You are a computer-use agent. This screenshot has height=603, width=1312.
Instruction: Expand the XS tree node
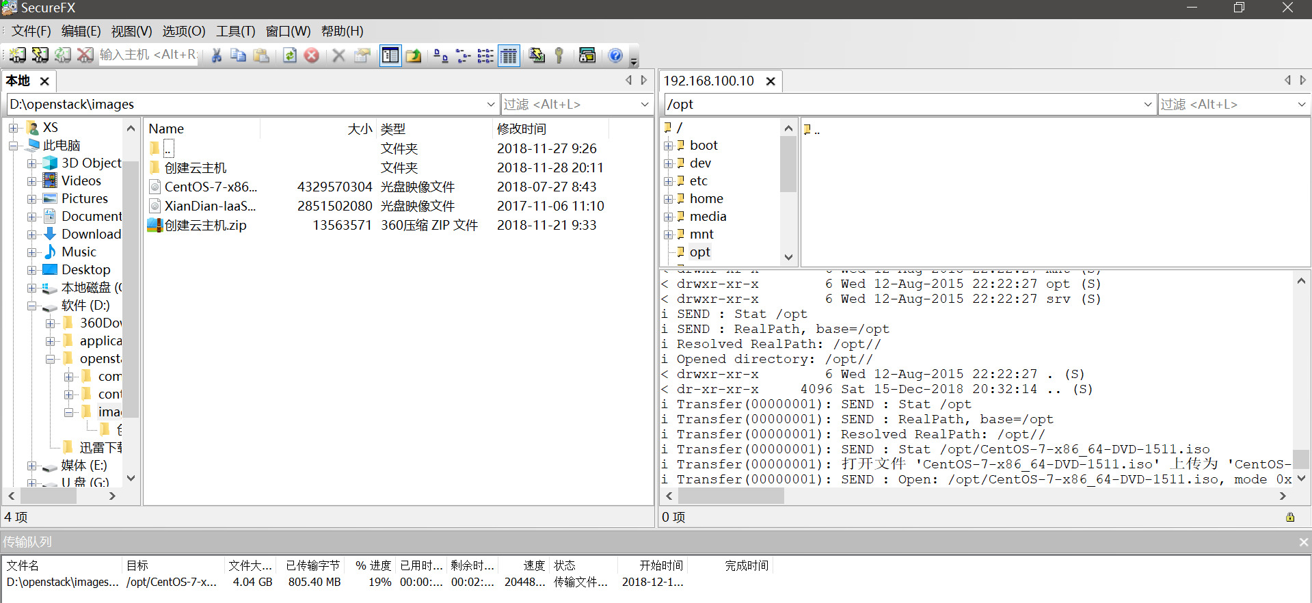pos(13,128)
